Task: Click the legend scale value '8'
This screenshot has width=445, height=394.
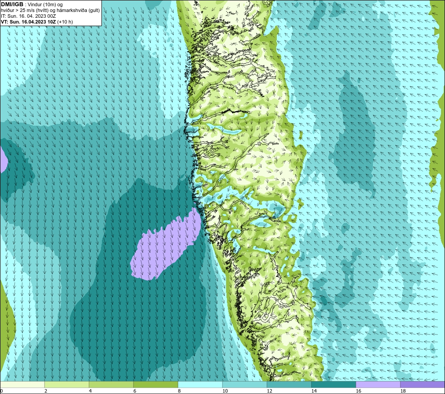Action: tap(179, 391)
